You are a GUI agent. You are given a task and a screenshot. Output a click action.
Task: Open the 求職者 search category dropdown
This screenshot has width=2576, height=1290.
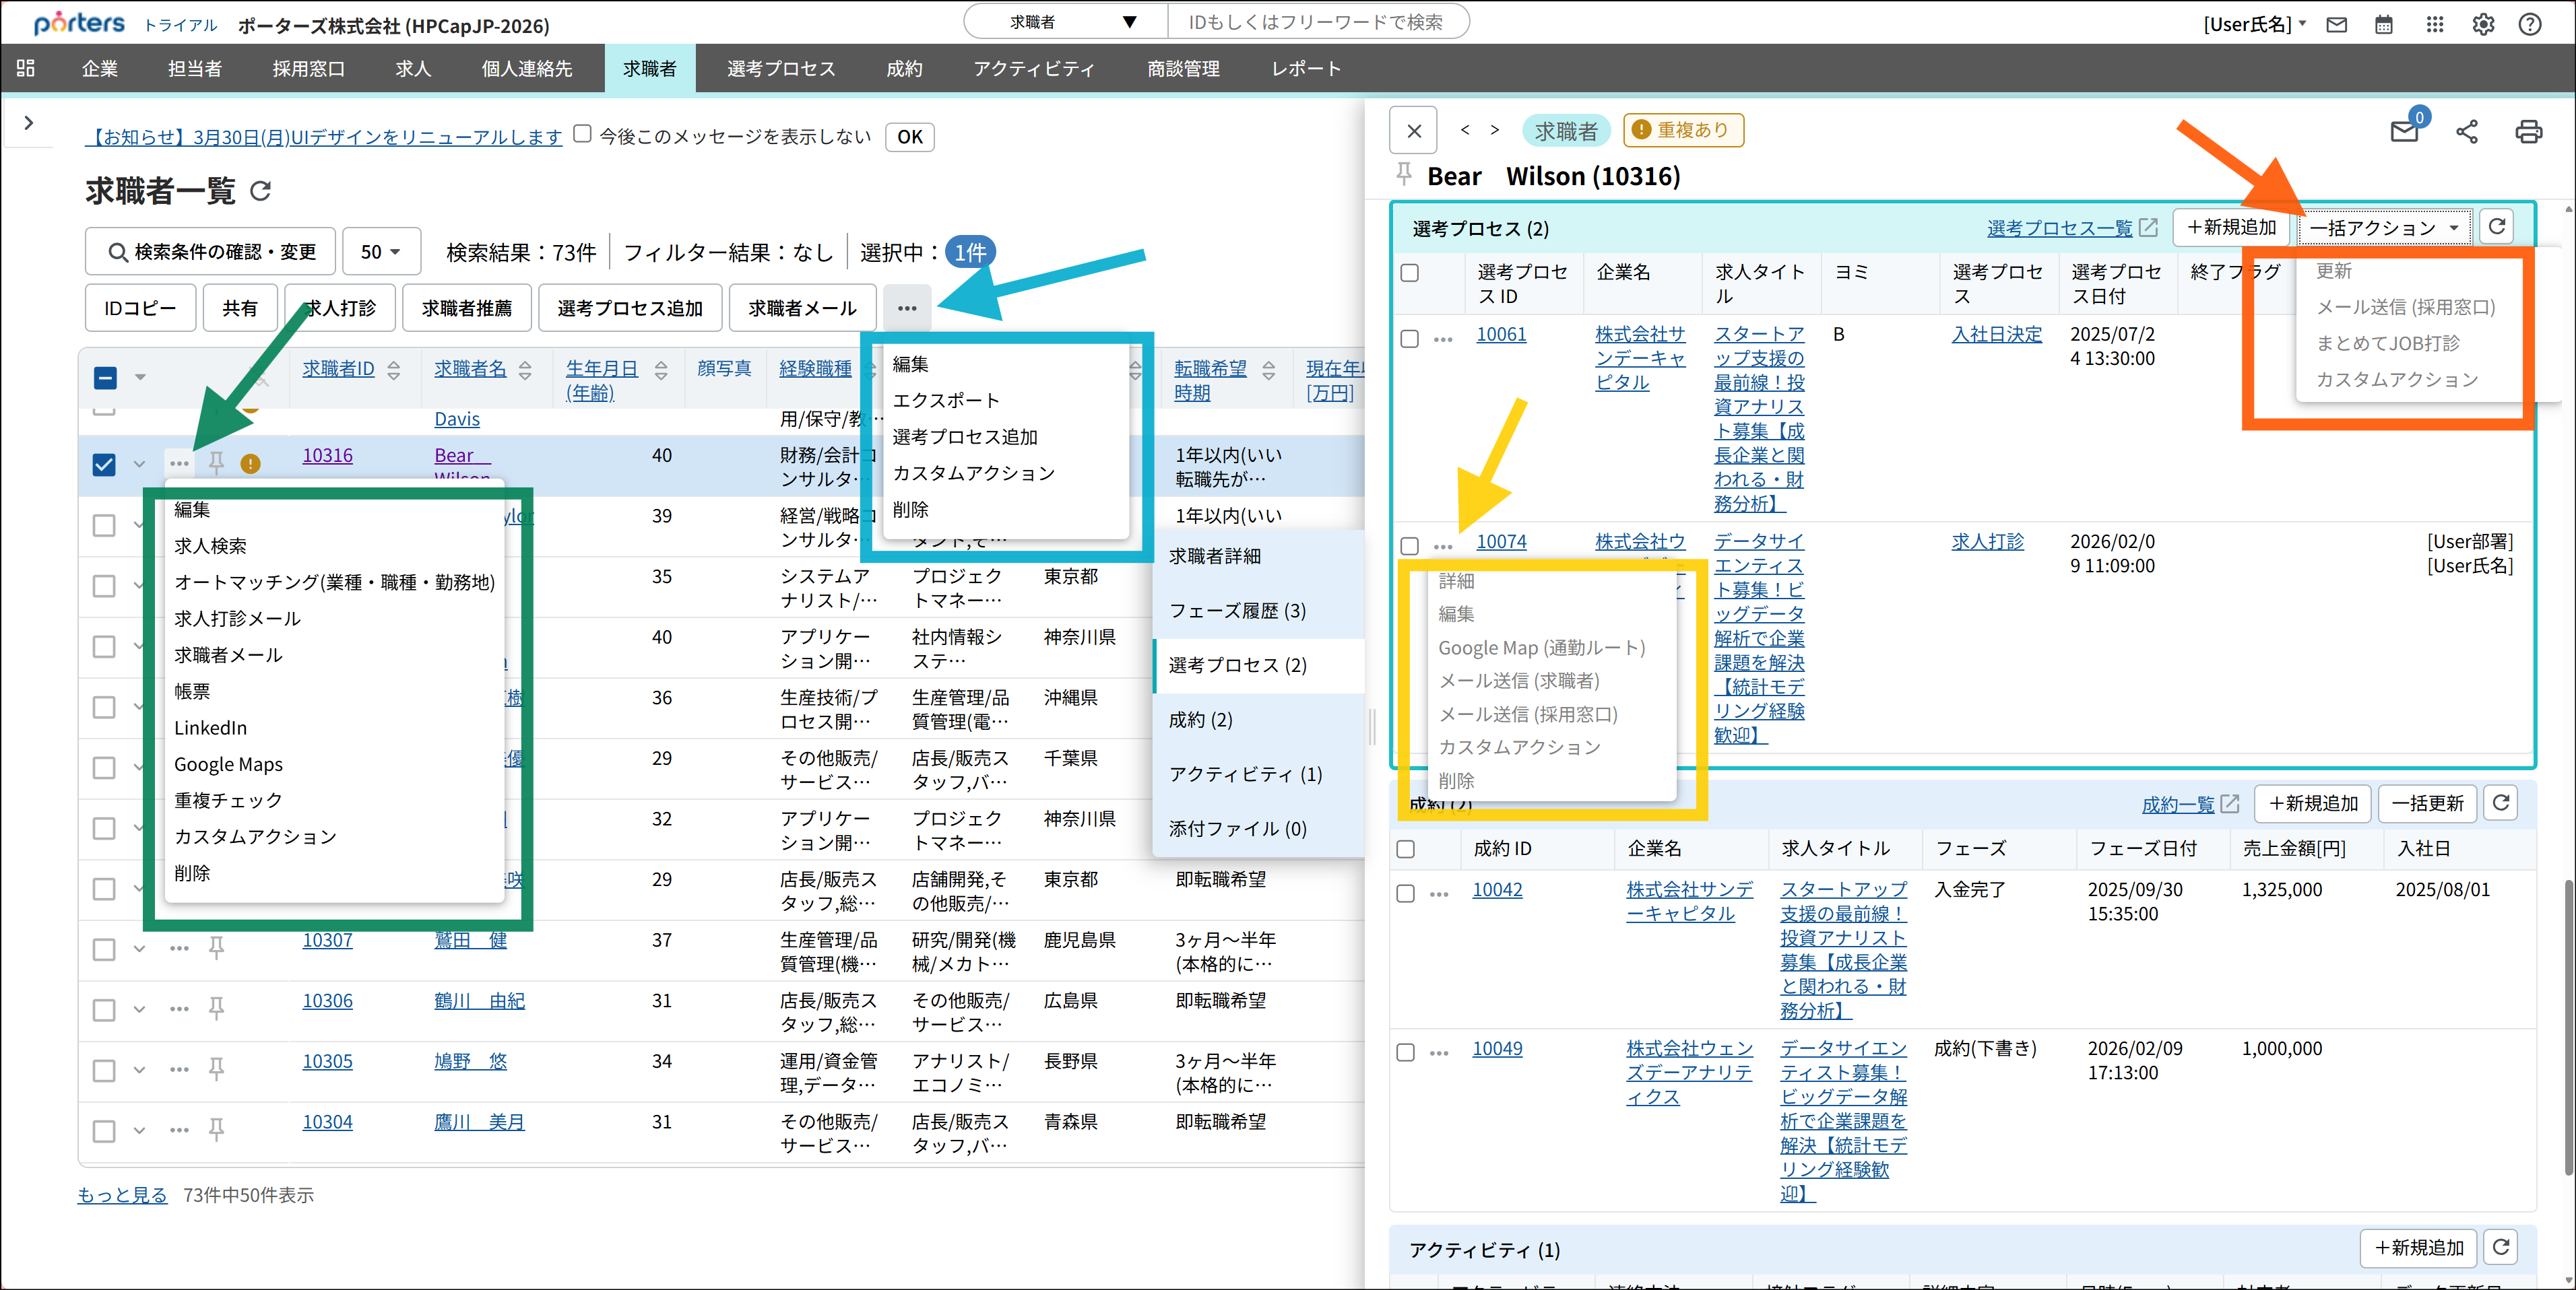coord(1066,22)
